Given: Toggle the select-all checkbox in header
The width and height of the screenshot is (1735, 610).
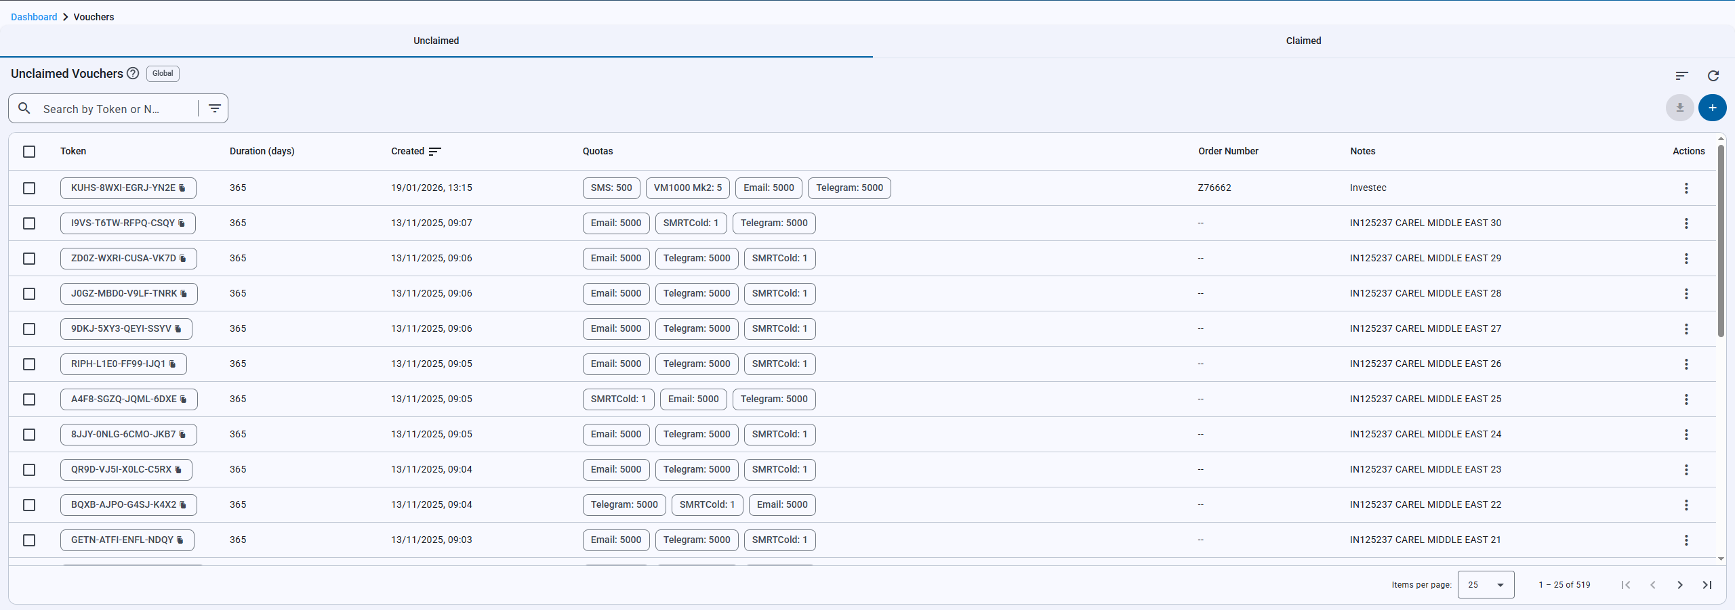Looking at the screenshot, I should [x=29, y=152].
